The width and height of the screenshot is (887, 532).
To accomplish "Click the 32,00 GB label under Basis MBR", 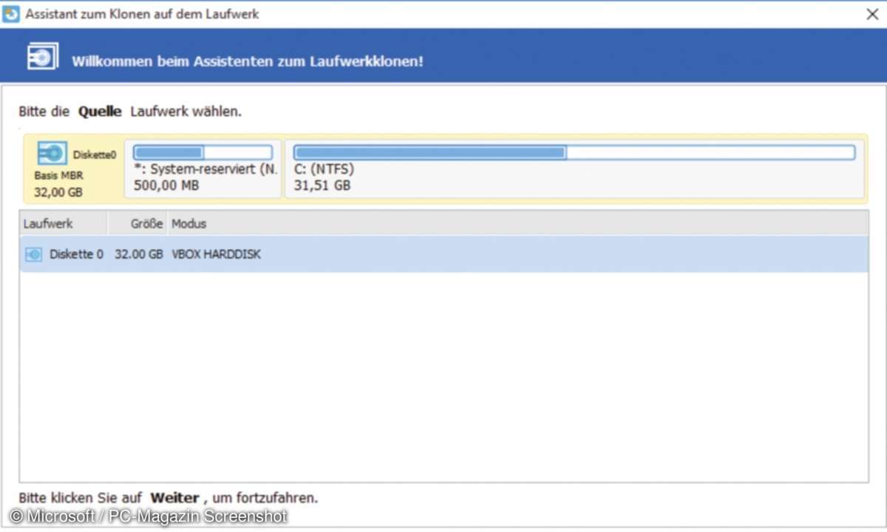I will click(x=58, y=192).
